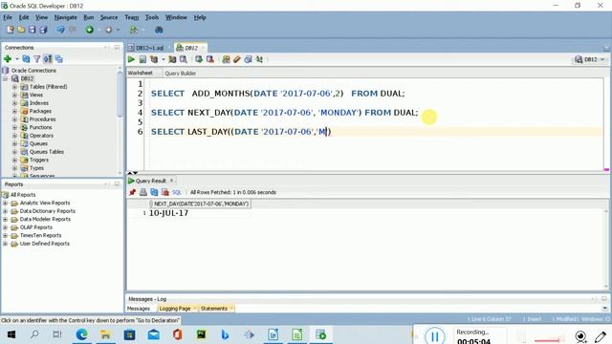Viewport: 612px width, 344px height.
Task: Open Explain Plan dropdown arrow
Action: tap(164, 59)
